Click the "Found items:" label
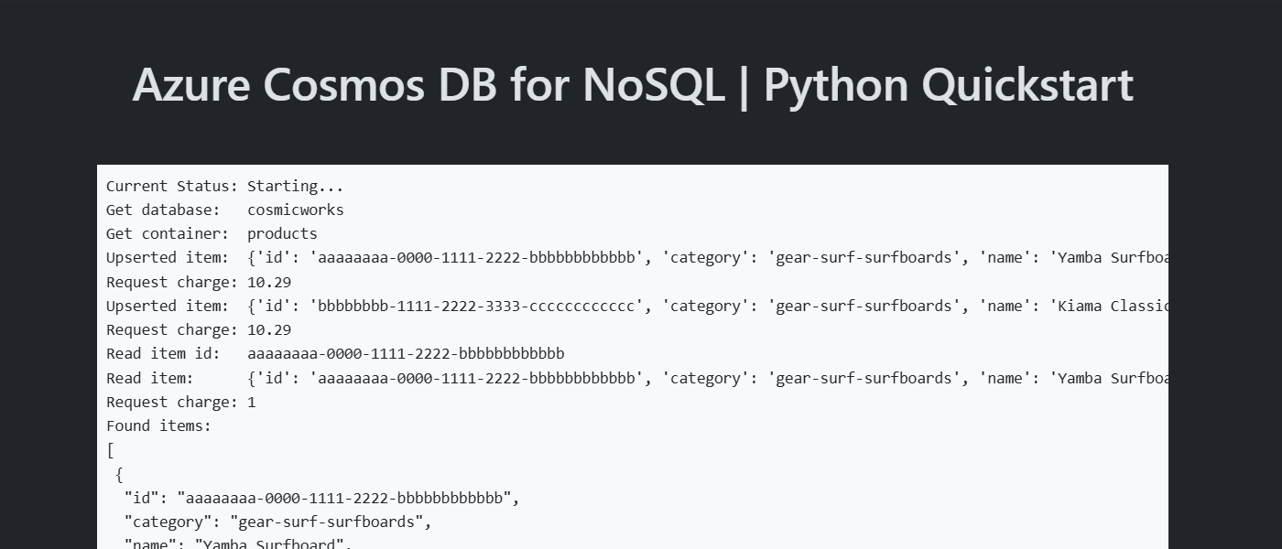 pyautogui.click(x=158, y=425)
